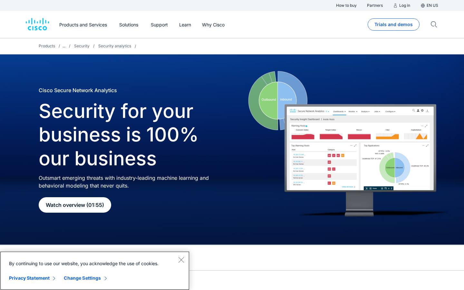The height and width of the screenshot is (290, 464).
Task: Open the Learn menu
Action: pyautogui.click(x=185, y=25)
